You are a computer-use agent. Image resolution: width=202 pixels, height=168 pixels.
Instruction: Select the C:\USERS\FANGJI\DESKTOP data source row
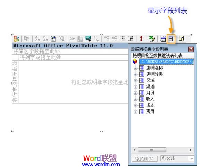click(x=166, y=62)
